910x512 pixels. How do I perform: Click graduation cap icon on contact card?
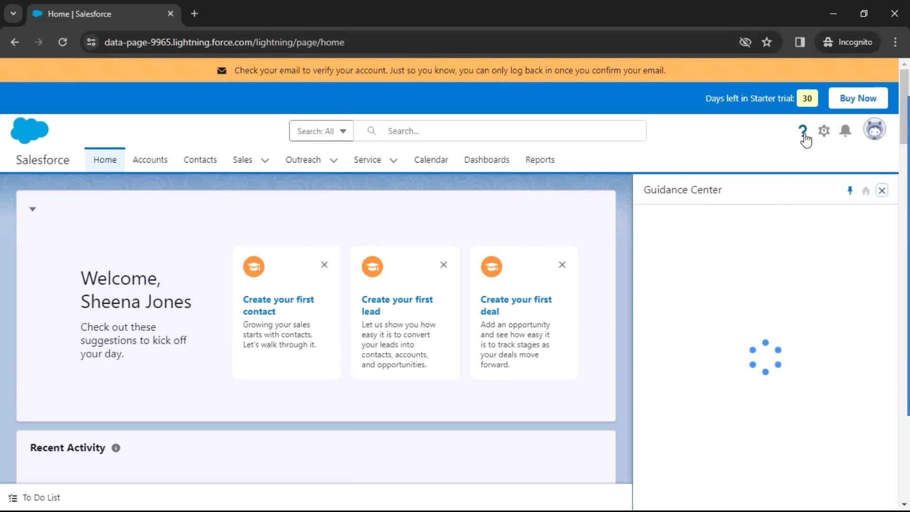click(x=254, y=266)
